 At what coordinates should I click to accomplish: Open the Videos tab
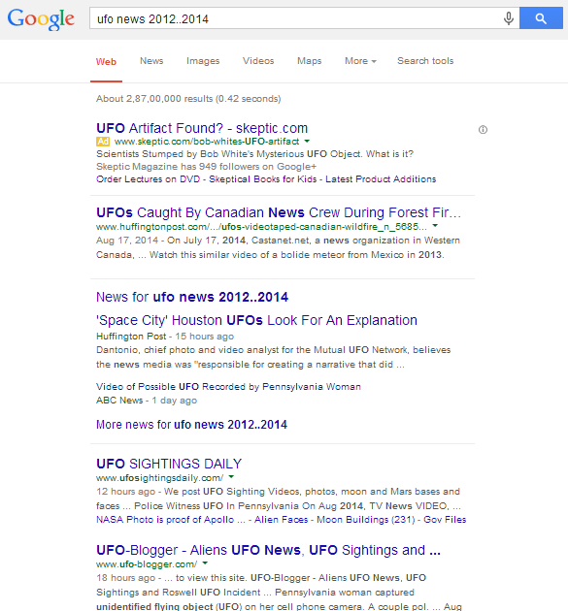[258, 61]
